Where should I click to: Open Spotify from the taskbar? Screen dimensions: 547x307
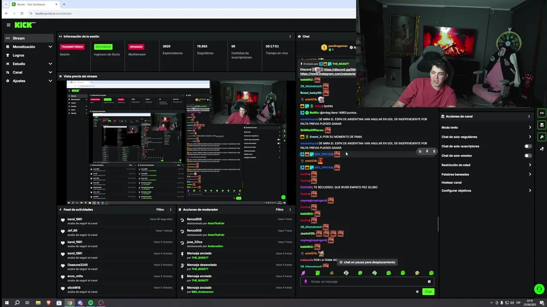91,303
